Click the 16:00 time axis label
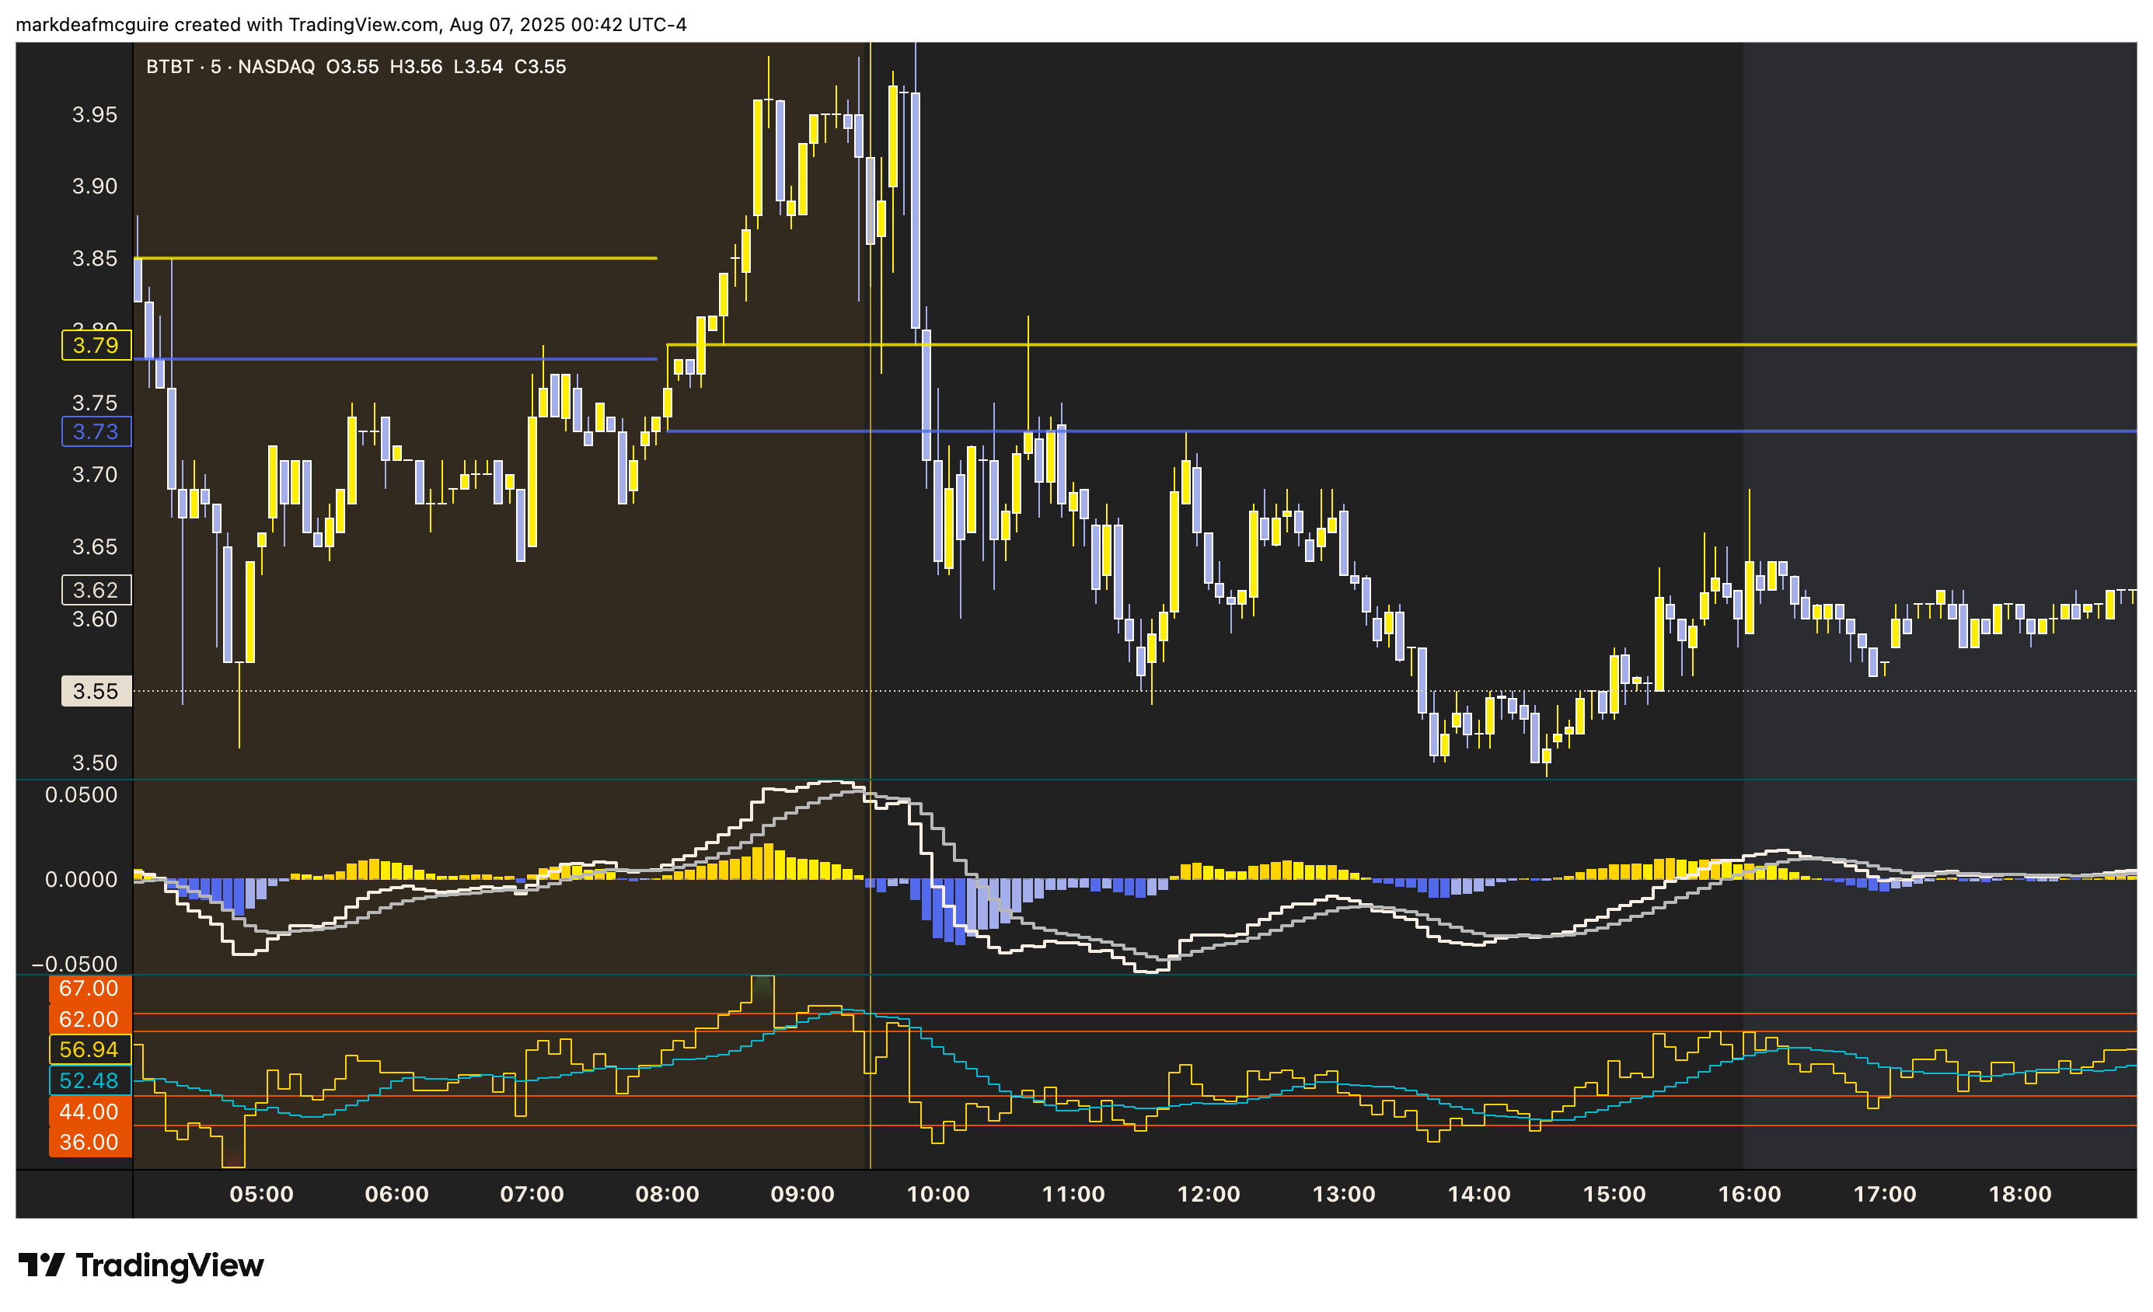Viewport: 2153px width, 1312px height. 1750,1194
